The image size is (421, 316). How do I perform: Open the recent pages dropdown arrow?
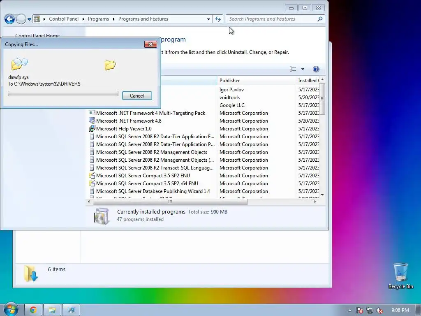pyautogui.click(x=29, y=19)
